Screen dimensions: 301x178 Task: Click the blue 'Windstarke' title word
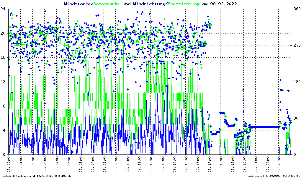pos(78,4)
